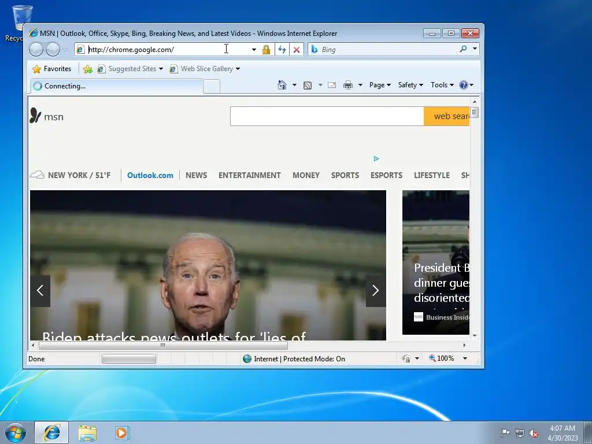Screen dimensions: 592x444
Task: Open the Favorites button
Action: tap(52, 69)
